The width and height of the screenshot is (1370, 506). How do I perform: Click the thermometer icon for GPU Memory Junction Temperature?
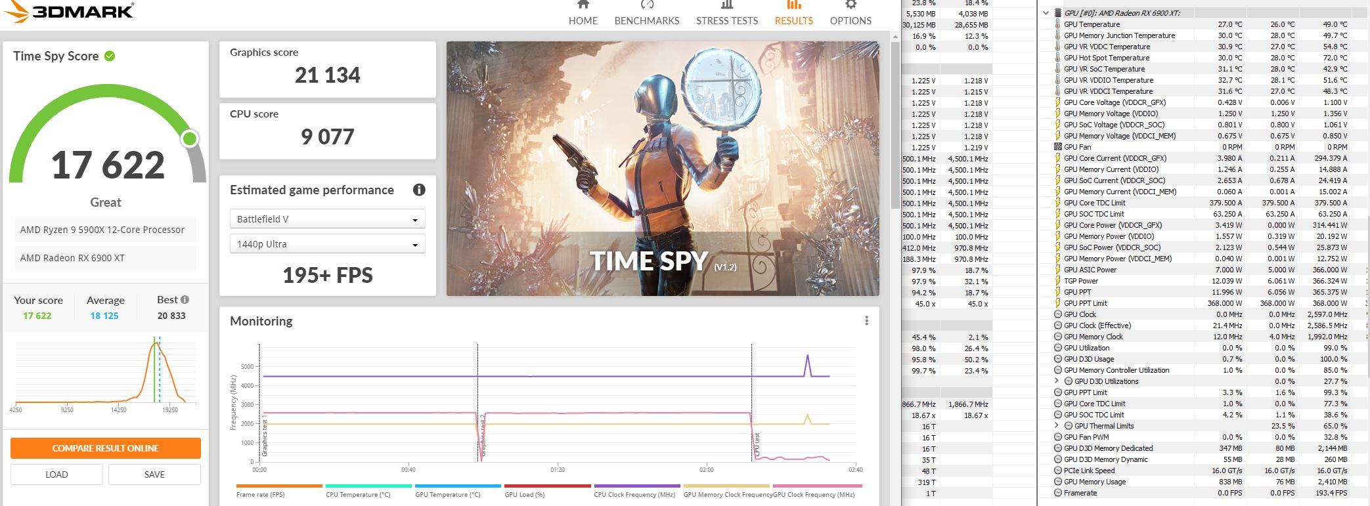(1057, 35)
